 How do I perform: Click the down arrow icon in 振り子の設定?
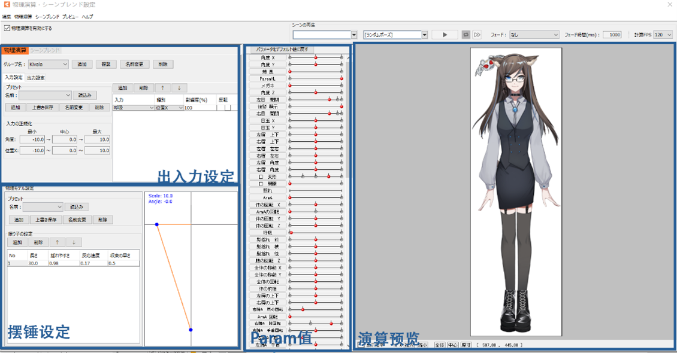(x=74, y=242)
